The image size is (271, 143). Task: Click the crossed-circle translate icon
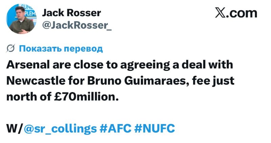click(x=11, y=48)
